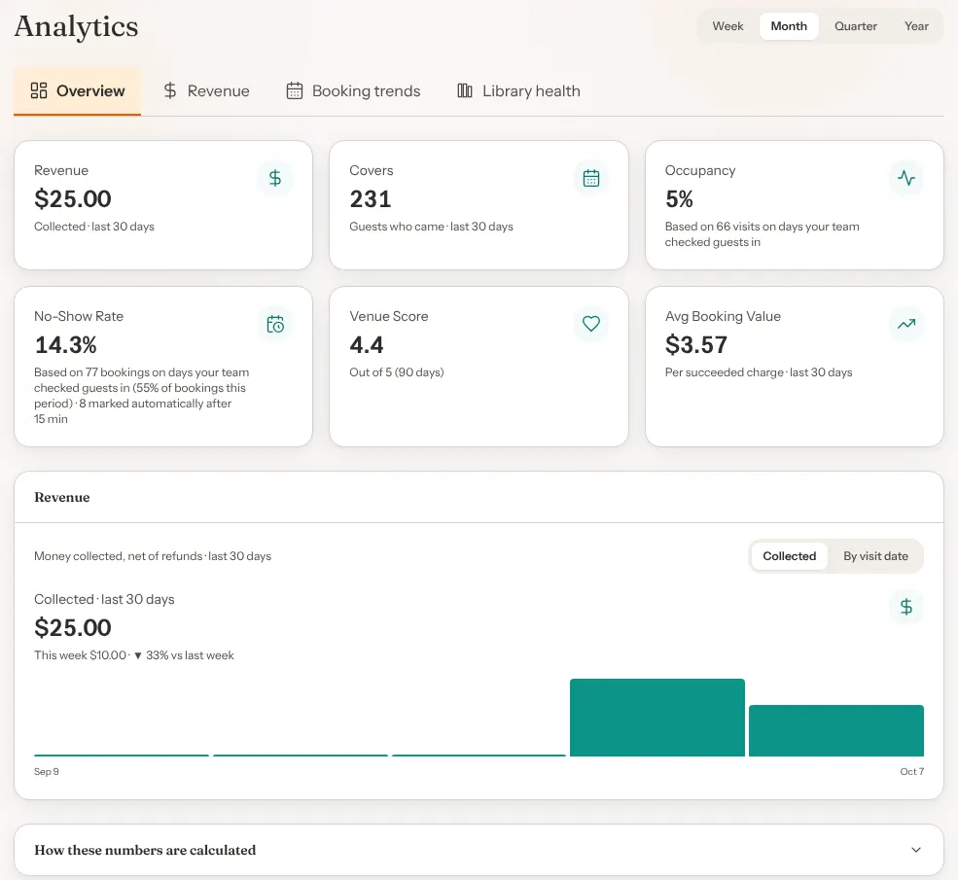
Task: Expand How these numbers are calculated chevron
Action: (x=916, y=850)
